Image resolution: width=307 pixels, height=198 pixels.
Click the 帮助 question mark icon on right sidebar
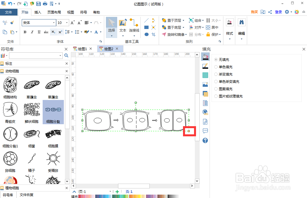click(205, 140)
